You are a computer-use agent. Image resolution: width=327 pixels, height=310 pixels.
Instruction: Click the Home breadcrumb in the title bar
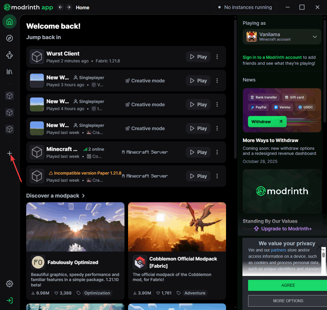point(82,7)
